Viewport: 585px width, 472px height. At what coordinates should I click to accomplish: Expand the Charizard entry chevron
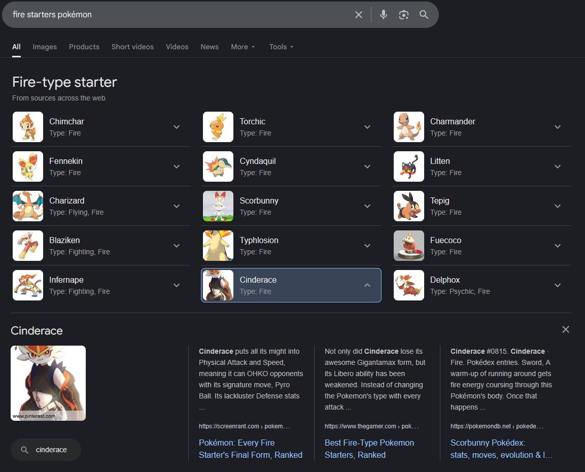pos(177,206)
